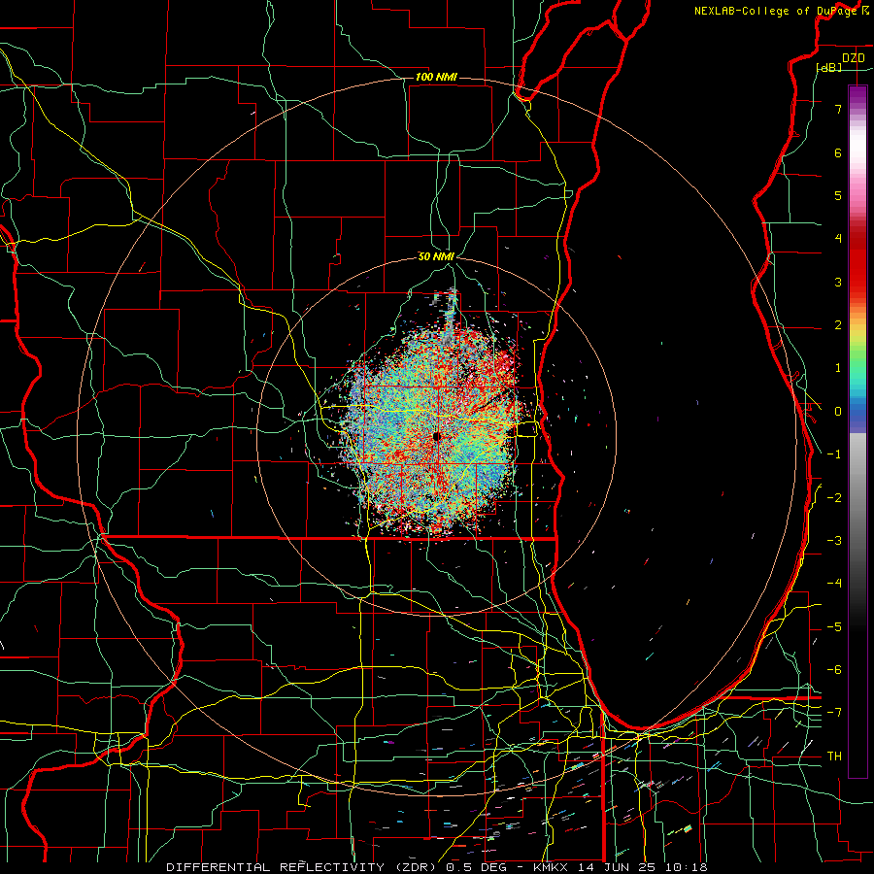Click the "-5" value on the dB scale

(834, 627)
